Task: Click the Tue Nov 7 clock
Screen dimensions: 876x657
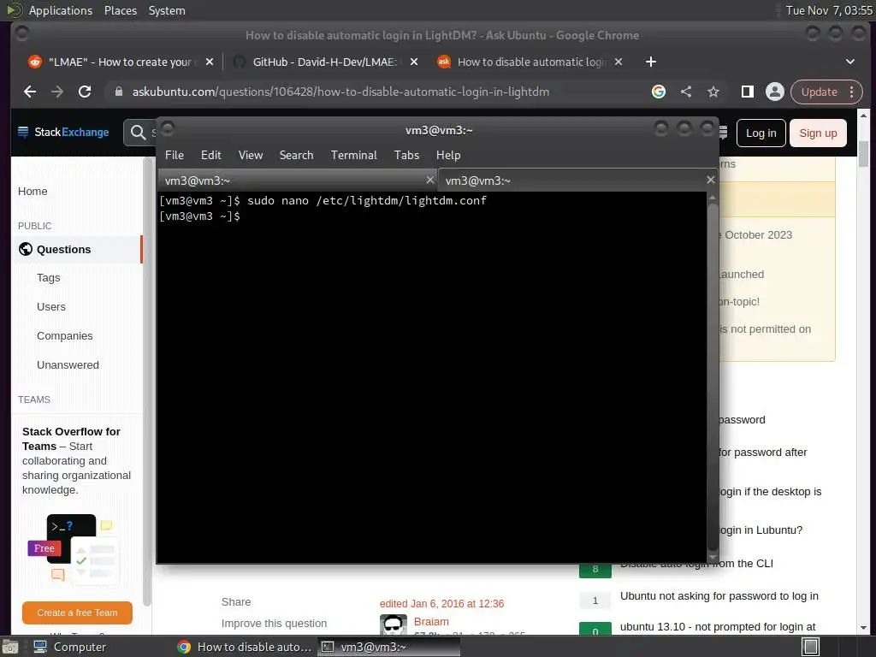Action: click(x=828, y=10)
